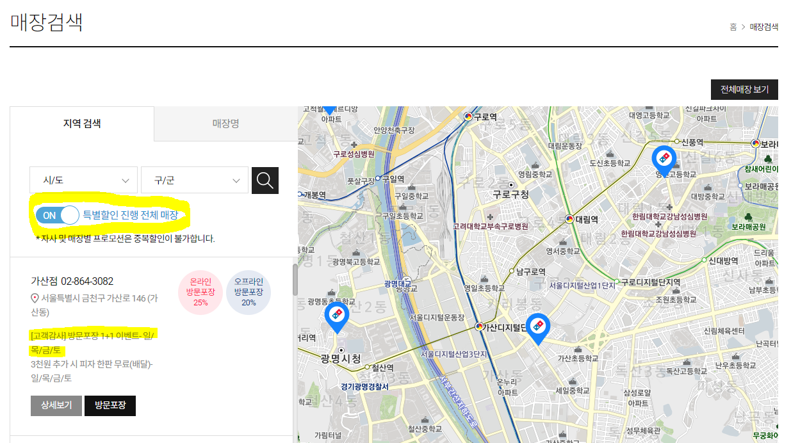Click 신풍역 station marker on map
The height and width of the screenshot is (443, 791).
pyautogui.click(x=677, y=141)
